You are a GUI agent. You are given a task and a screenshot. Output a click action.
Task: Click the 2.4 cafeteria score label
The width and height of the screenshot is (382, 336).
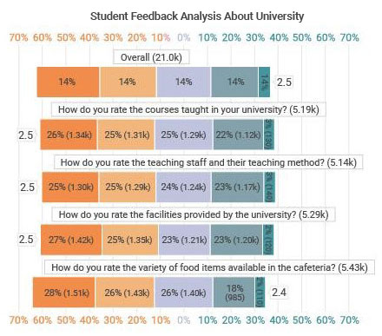click(279, 293)
